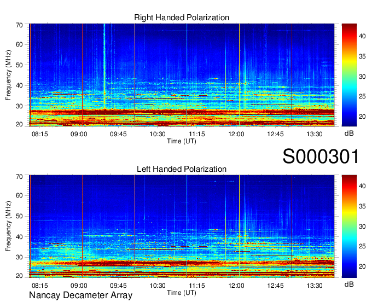The width and height of the screenshot is (372, 302).
Task: Click the 70 MHz tick on bottom plot
Action: [x=19, y=177]
